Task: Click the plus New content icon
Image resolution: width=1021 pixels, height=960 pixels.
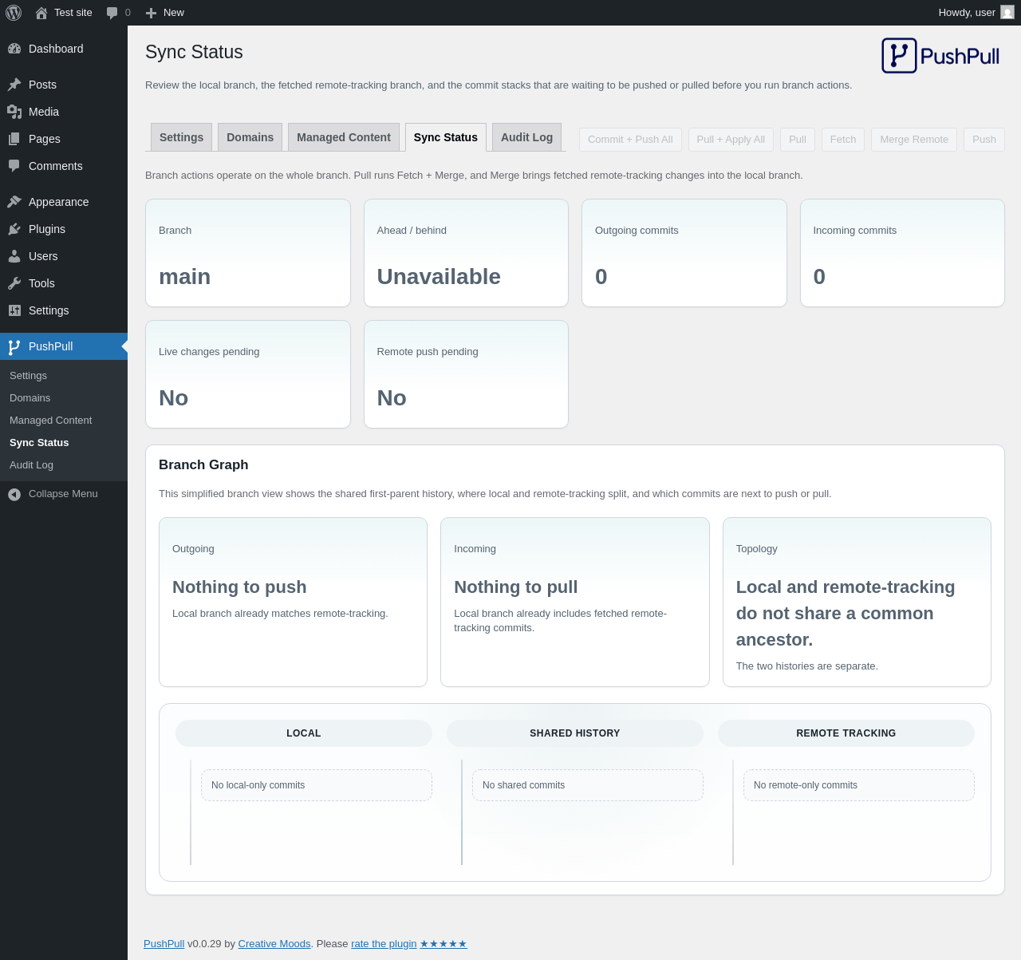Action: 151,13
